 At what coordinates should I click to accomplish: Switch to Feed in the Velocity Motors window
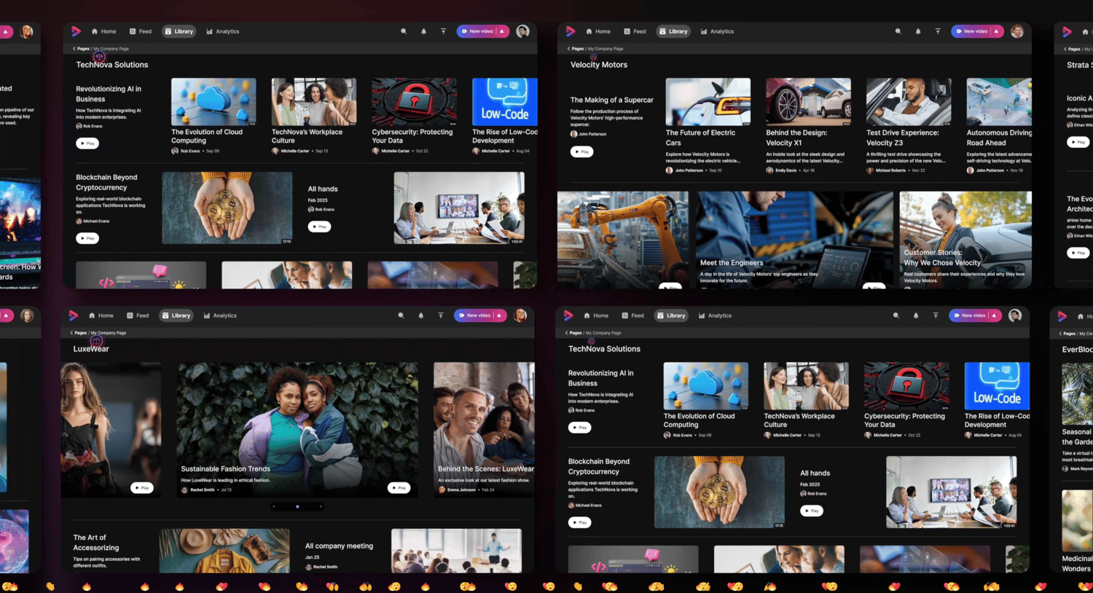(635, 31)
